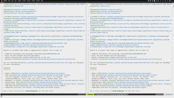Open the iTerm2 application menu
Image resolution: width=174 pixels, height=98 pixels.
(5, 1)
